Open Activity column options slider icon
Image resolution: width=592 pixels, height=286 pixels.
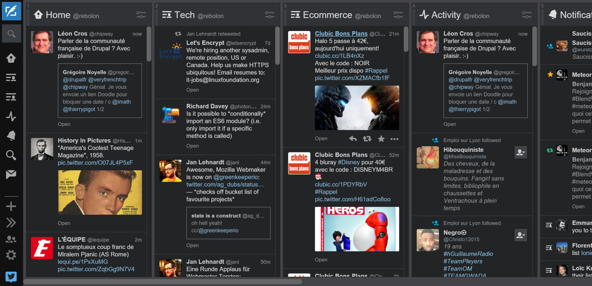tap(527, 15)
